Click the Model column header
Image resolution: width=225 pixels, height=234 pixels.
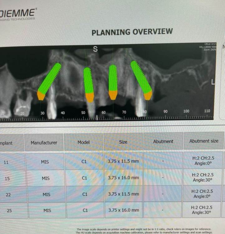[84, 142]
